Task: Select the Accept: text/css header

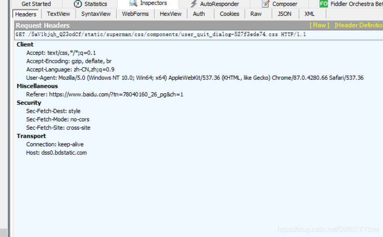Action: [61, 53]
